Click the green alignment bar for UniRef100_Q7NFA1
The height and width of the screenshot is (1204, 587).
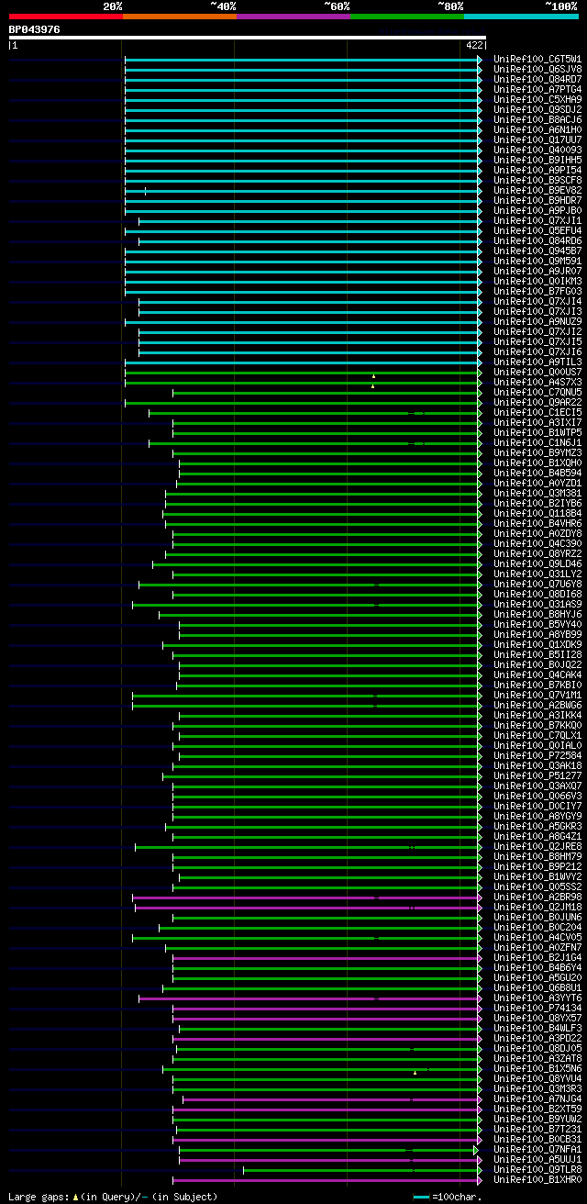pos(328,1149)
